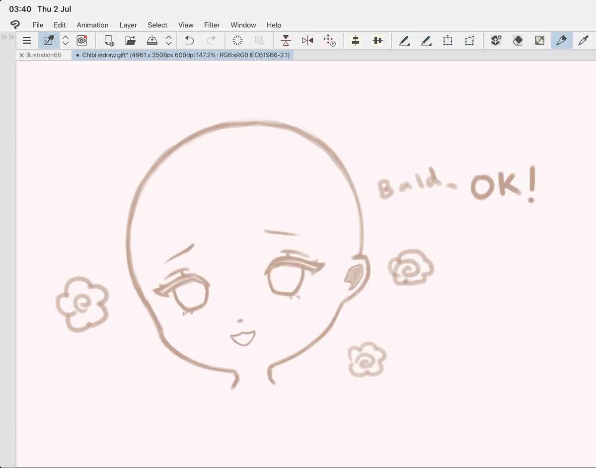Expand the up/down chevron beside the gesture icon
The width and height of the screenshot is (596, 468).
click(66, 41)
